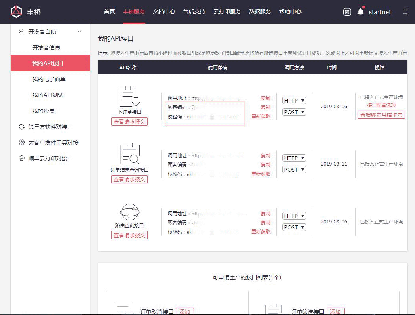Screen dimensions: 415x315
Task: Add the 订单筛选接口 with 添加
Action: pyautogui.click(x=335, y=311)
